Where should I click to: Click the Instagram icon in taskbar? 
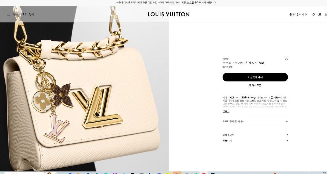coord(115,173)
